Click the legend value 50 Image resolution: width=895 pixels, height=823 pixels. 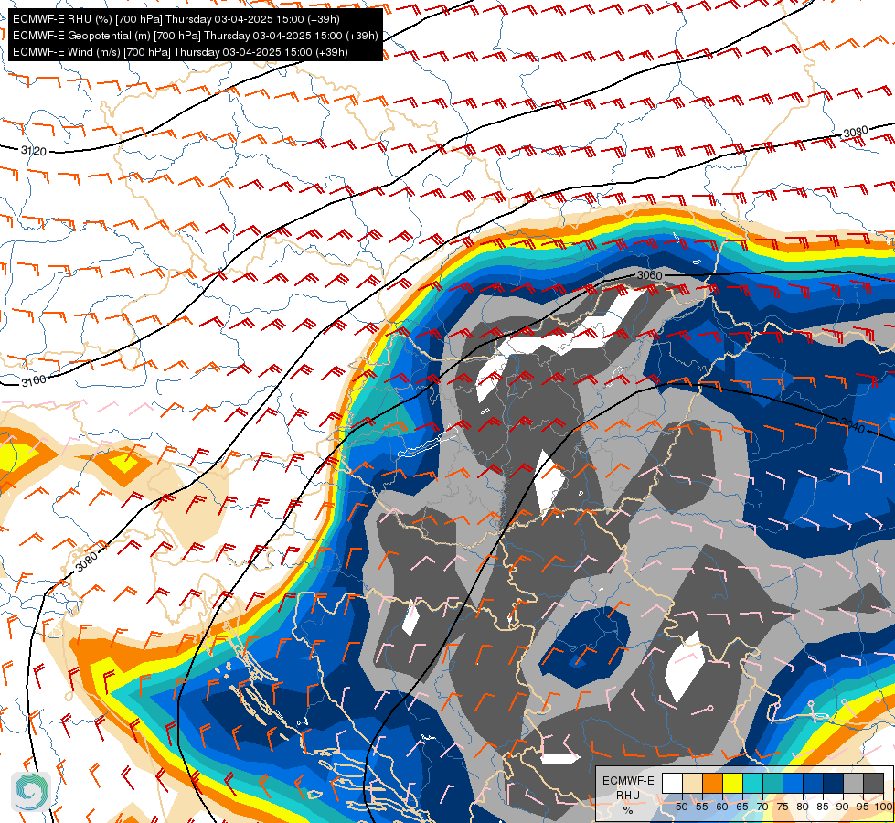click(x=681, y=807)
